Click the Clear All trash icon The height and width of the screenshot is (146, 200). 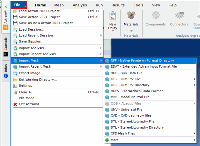15,92
